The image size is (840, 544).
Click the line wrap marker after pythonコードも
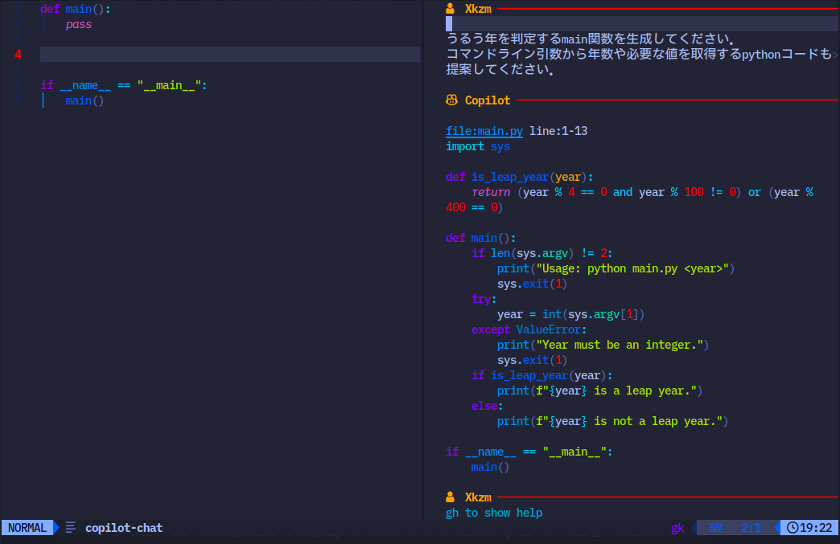point(836,55)
